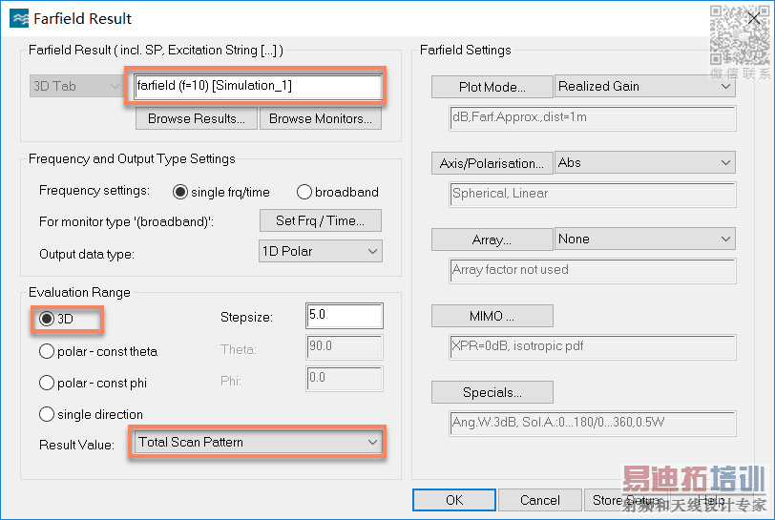Click the Spherical, Linear text box
Viewport: 775px width, 520px height.
tap(592, 194)
